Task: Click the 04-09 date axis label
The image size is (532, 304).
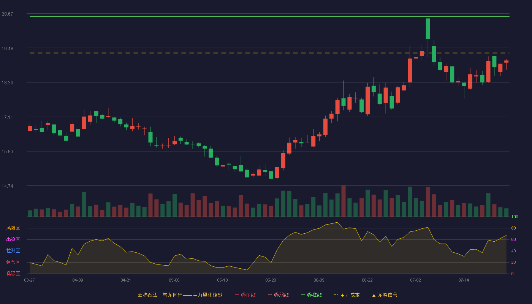Action: point(78,280)
